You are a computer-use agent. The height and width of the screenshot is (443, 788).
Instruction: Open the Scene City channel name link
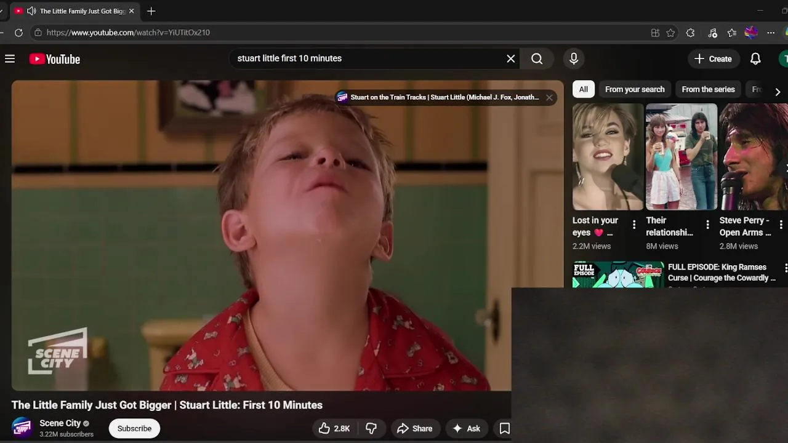[x=60, y=423]
